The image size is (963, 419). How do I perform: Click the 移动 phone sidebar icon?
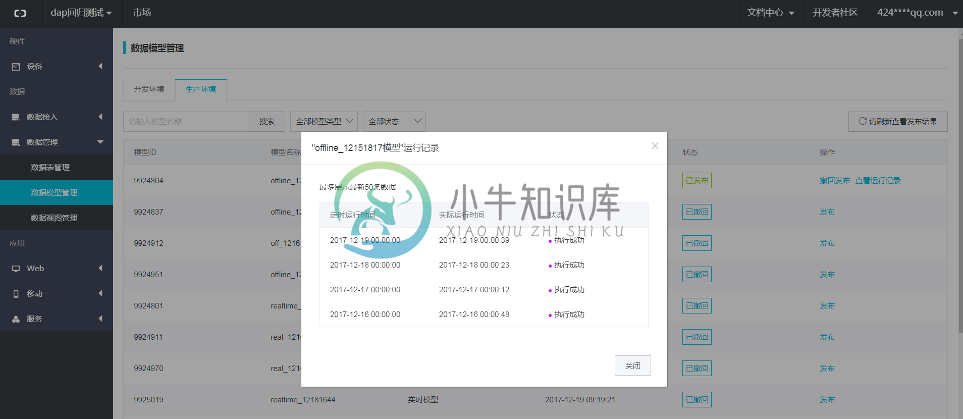(x=16, y=294)
